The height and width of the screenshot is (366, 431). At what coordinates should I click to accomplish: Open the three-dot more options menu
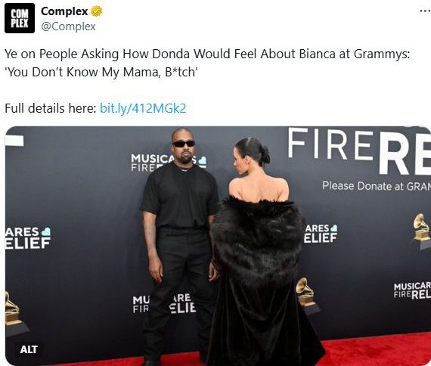pos(425,11)
